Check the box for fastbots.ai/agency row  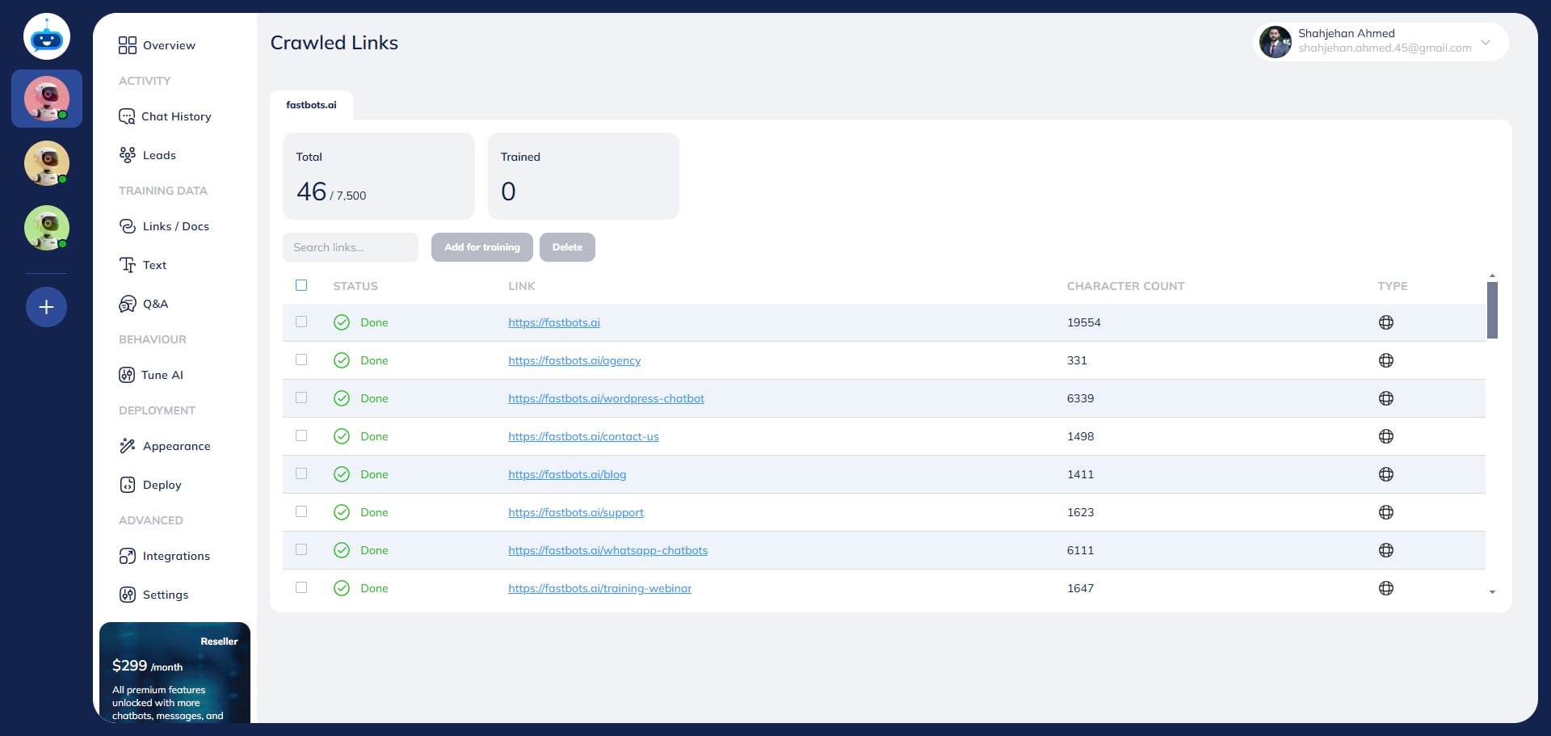301,360
